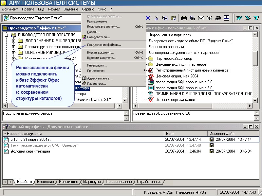The height and width of the screenshot is (196, 262).
Task: Click the blue X delete icon in toolbar
Action: click(x=148, y=18)
